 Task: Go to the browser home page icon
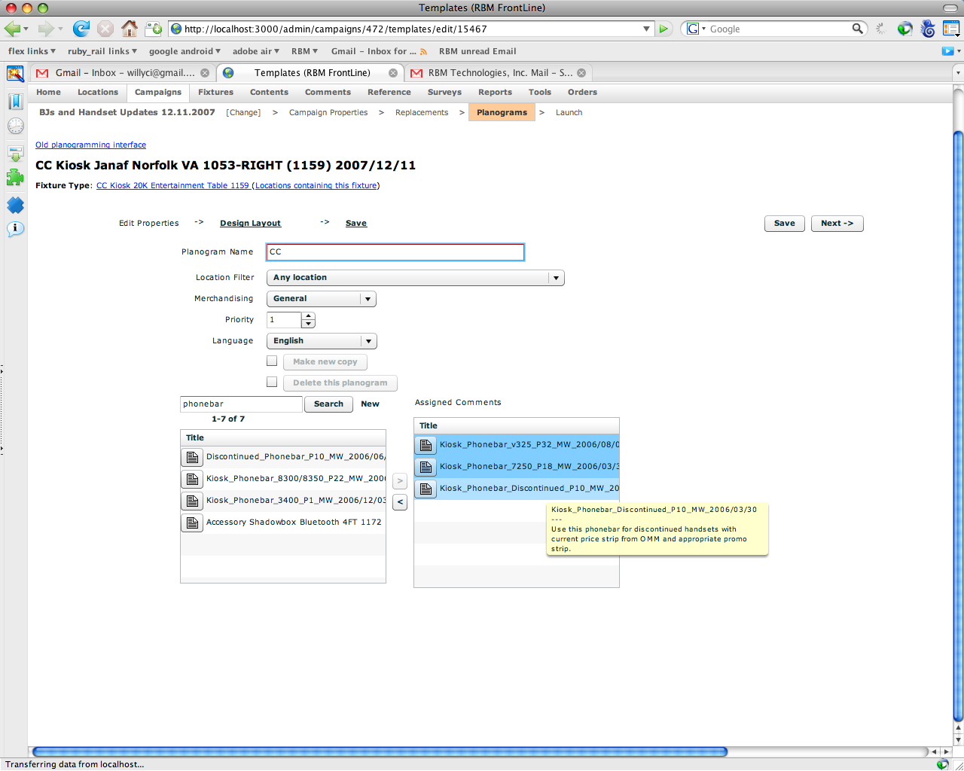pyautogui.click(x=130, y=29)
